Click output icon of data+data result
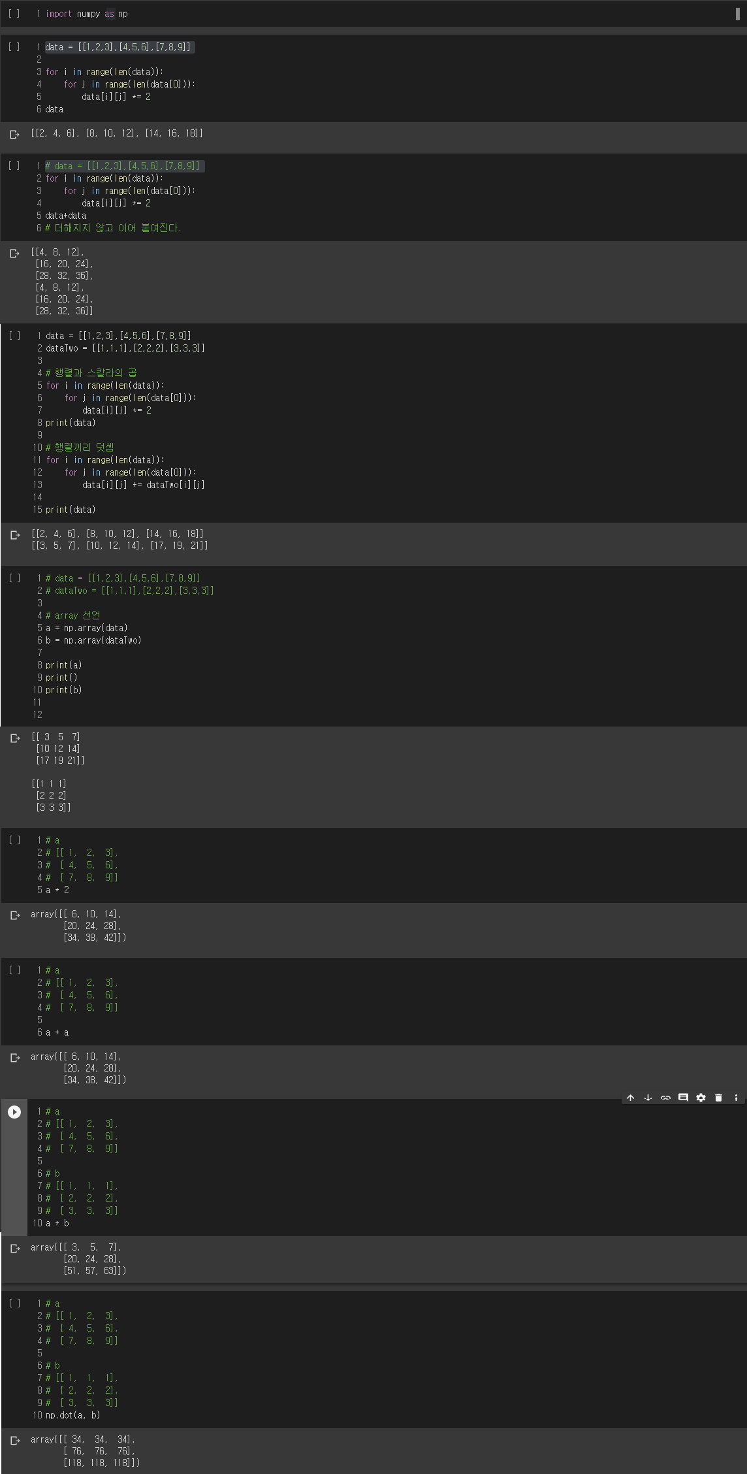The height and width of the screenshot is (1474, 747). pos(14,253)
